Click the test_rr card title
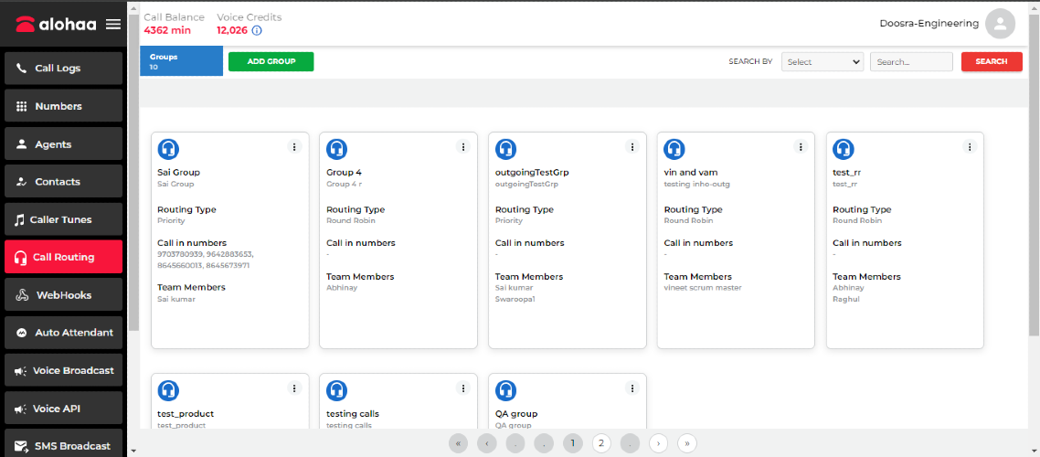 (x=846, y=173)
